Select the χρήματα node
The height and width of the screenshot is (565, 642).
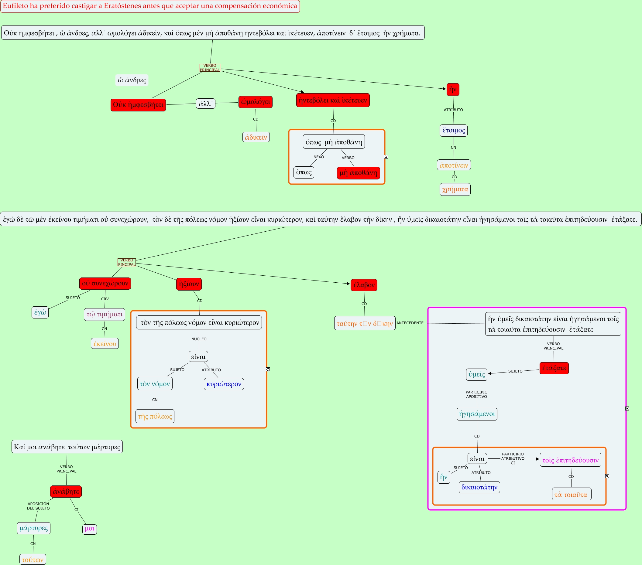point(455,189)
